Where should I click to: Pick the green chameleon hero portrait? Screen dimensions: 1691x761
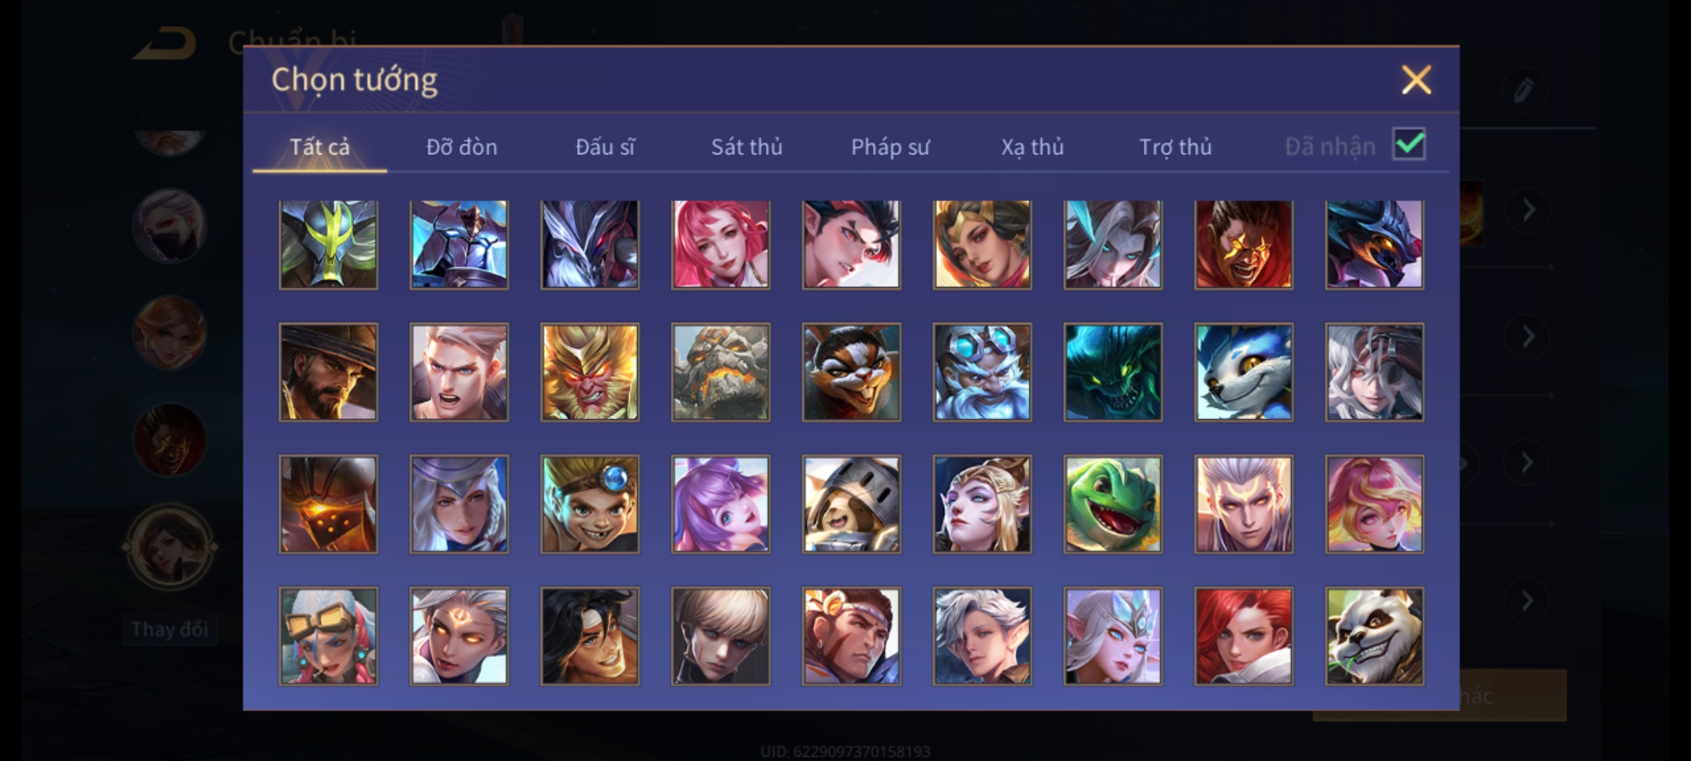pyautogui.click(x=1113, y=504)
